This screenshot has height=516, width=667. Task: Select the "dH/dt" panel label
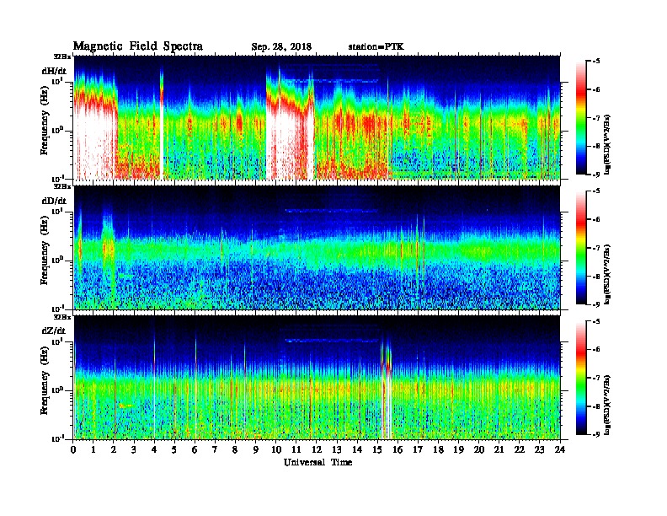point(54,71)
